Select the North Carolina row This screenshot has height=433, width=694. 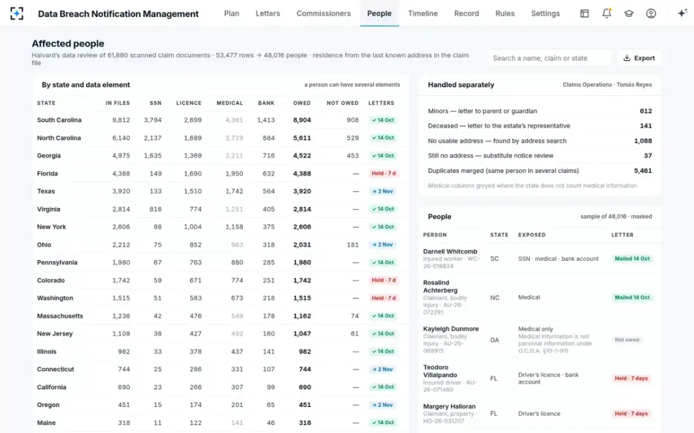pyautogui.click(x=220, y=138)
